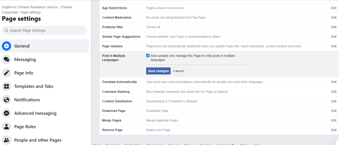Edit the Content Distribution setting
The image size is (339, 145).
point(334,101)
